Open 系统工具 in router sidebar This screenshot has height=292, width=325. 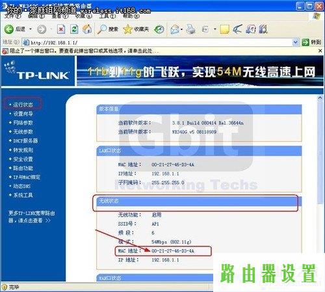click(x=23, y=195)
